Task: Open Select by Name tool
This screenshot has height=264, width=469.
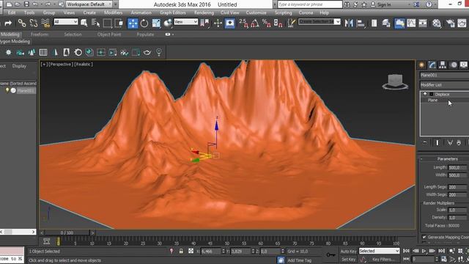Action: tap(96, 23)
